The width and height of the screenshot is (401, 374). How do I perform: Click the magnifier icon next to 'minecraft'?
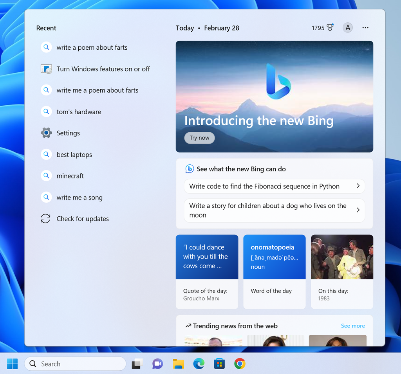coord(46,176)
